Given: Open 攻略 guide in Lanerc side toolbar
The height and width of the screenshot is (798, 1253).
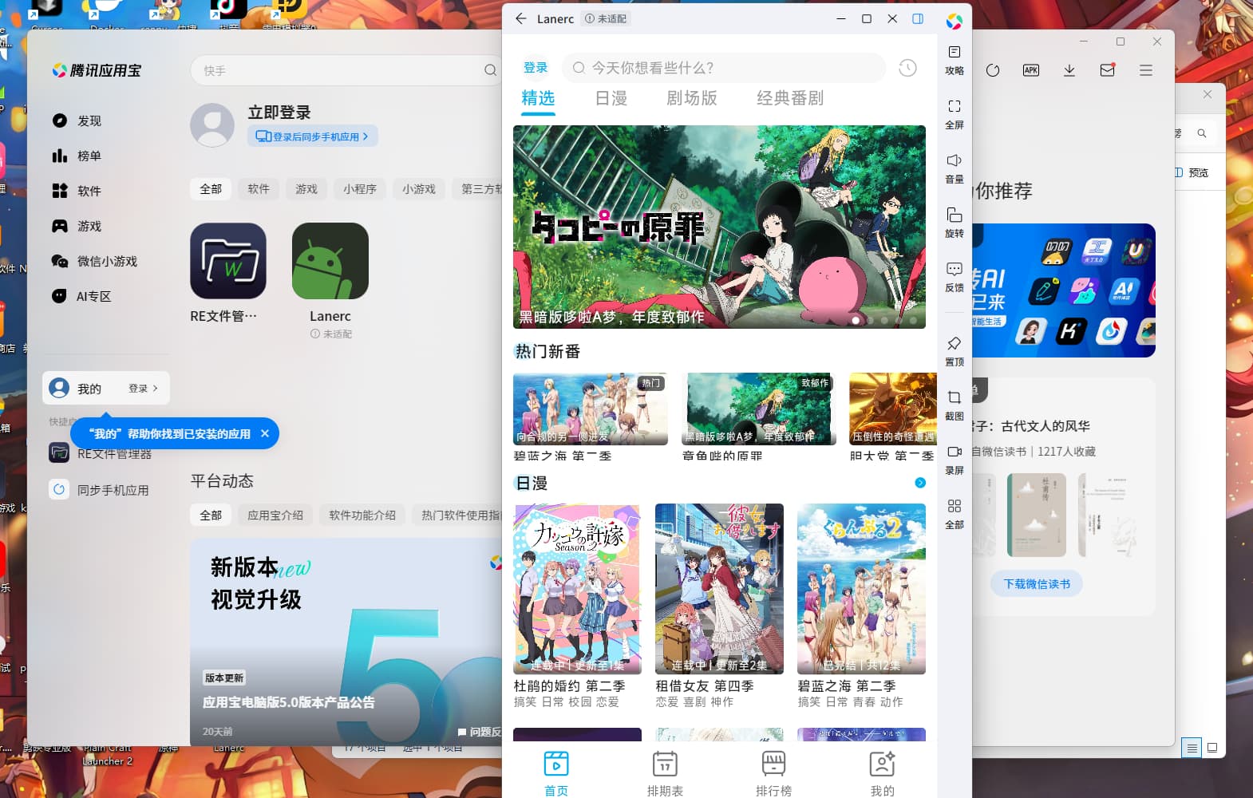Looking at the screenshot, I should coord(954,60).
